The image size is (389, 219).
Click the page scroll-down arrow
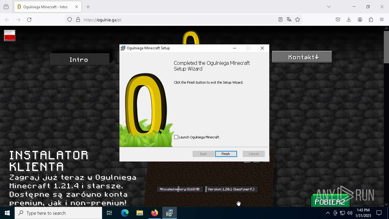(x=386, y=204)
